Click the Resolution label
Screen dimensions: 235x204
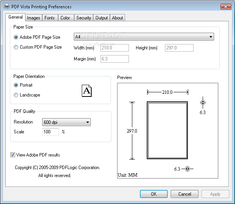[23, 122]
